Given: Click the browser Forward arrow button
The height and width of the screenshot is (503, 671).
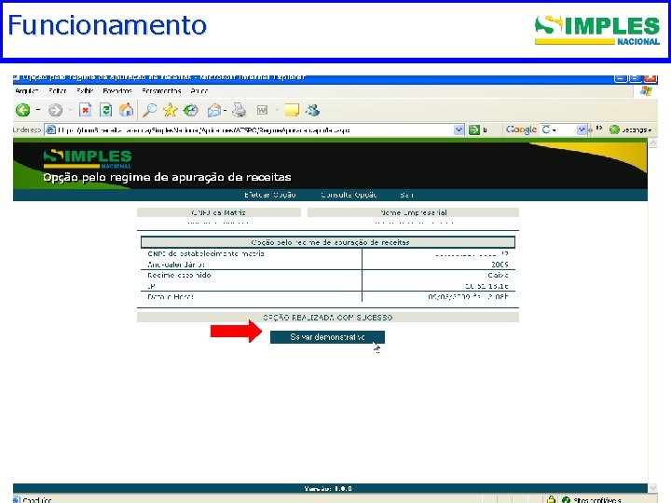Looking at the screenshot, I should click(55, 110).
